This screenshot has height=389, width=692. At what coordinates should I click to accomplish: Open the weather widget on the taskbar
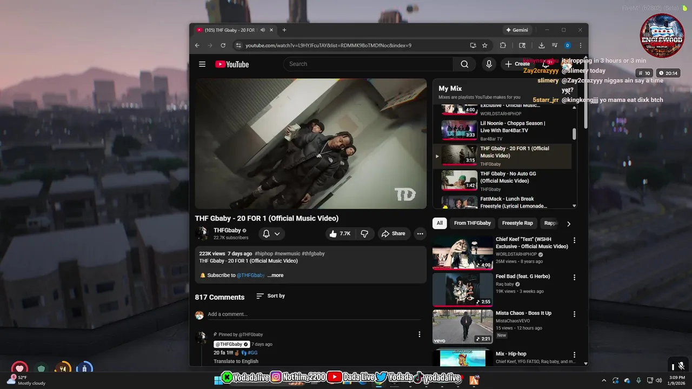coord(26,380)
